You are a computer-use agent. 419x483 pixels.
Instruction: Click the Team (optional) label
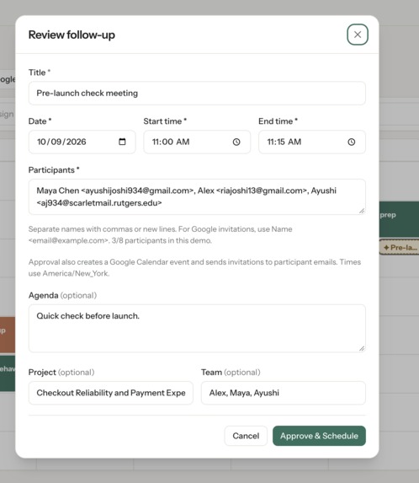click(x=231, y=372)
